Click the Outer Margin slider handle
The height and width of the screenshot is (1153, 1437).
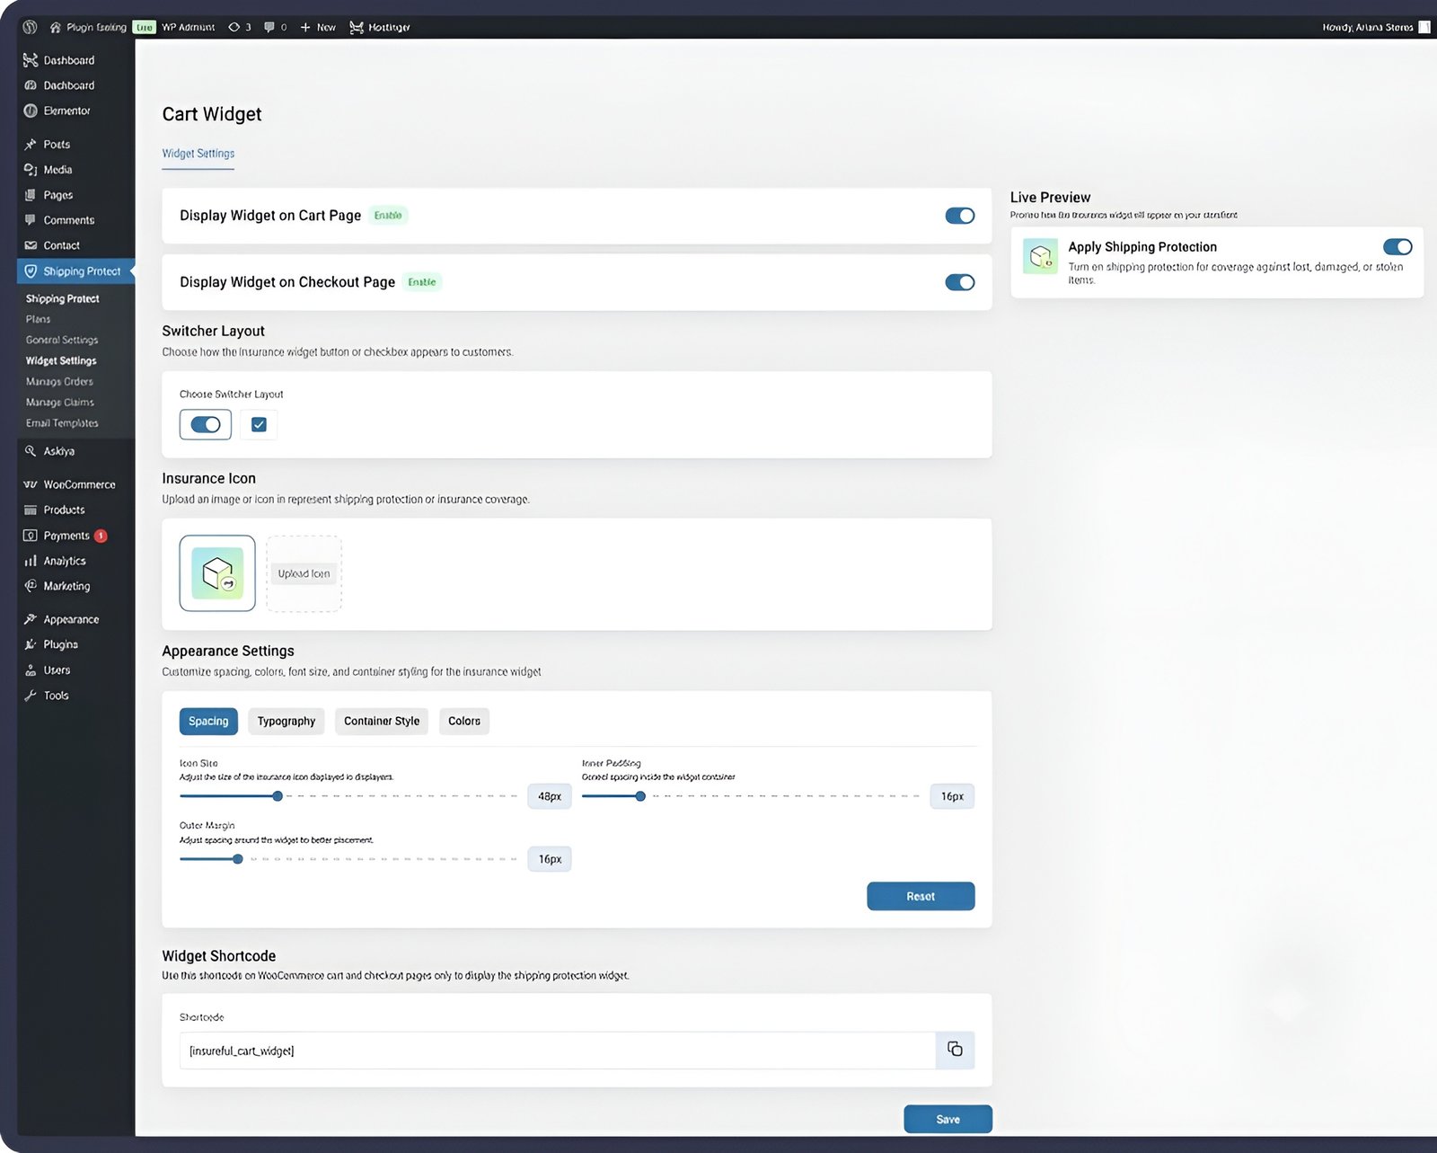point(238,859)
